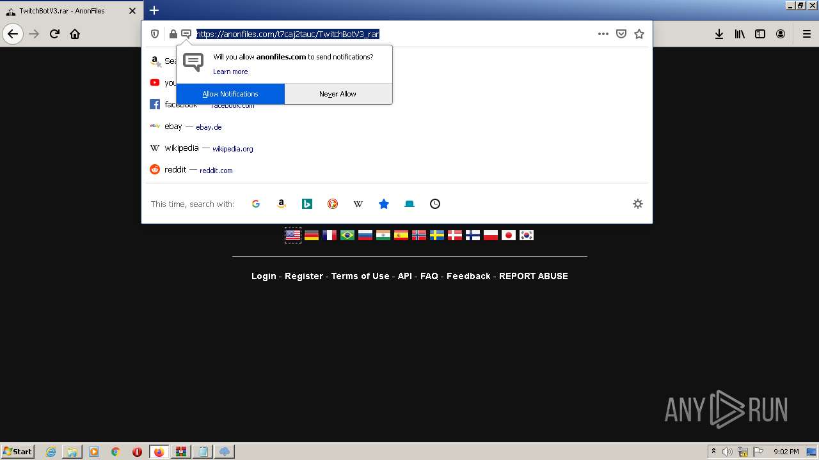Image resolution: width=819 pixels, height=460 pixels.
Task: Open the tracking protection shield icon
Action: click(x=155, y=34)
